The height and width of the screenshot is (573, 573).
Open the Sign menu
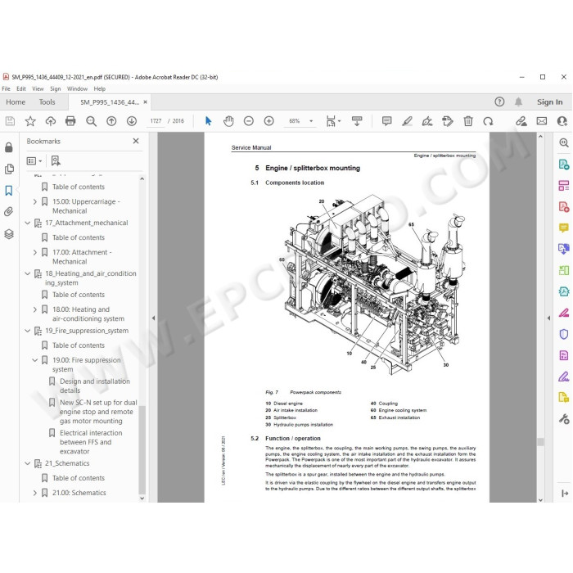[55, 88]
